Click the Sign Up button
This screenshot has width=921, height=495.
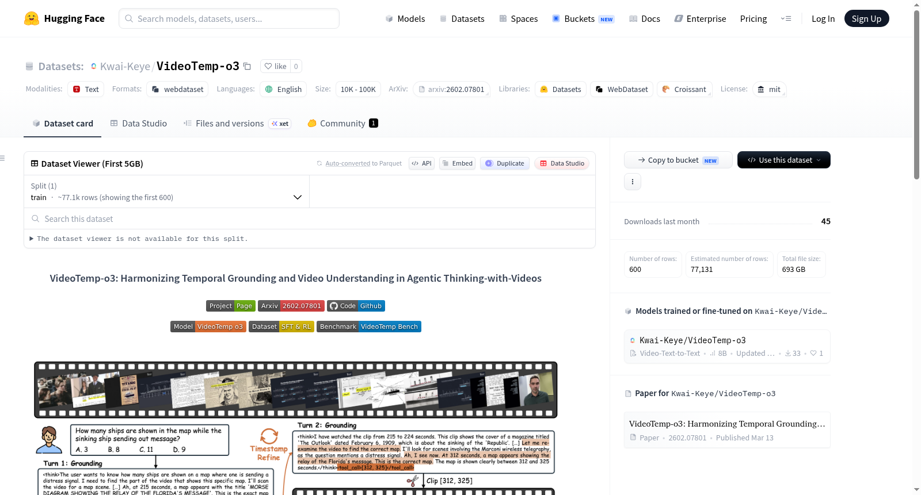click(x=866, y=18)
